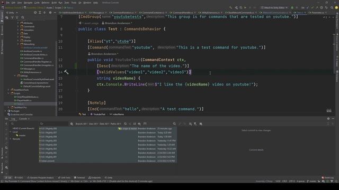Click the Git log text search field
Image resolution: width=339 pixels, height=190 pixels.
54,123
